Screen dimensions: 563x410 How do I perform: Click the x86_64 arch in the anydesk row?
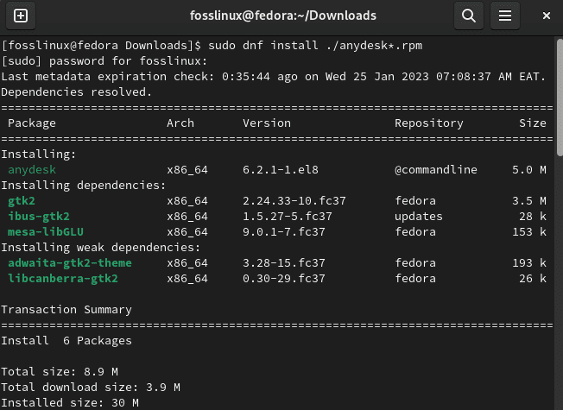point(187,170)
